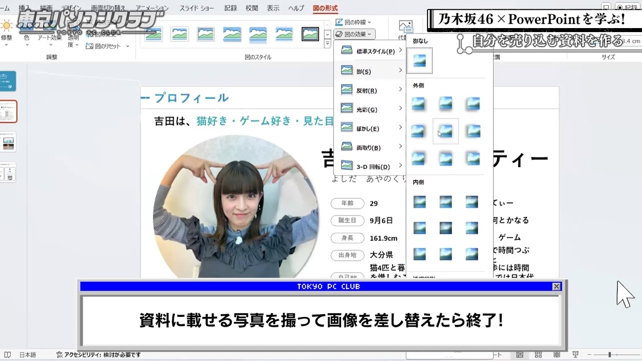This screenshot has height=361, width=642.
Task: Apply highlighted outer shadow offset center preset
Action: pyautogui.click(x=445, y=131)
